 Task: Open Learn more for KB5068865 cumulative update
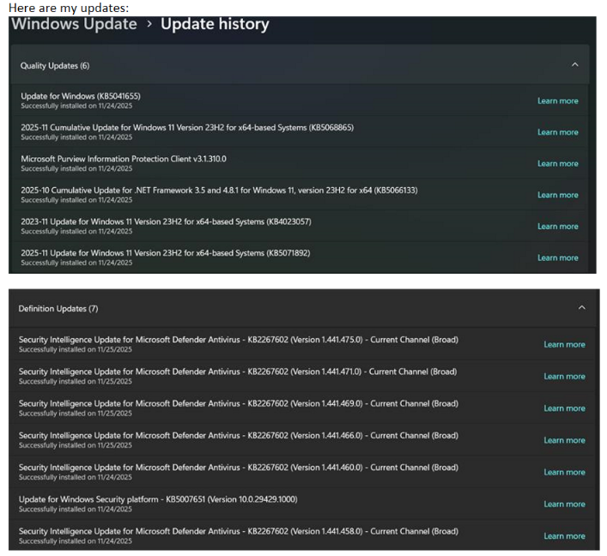coord(558,132)
